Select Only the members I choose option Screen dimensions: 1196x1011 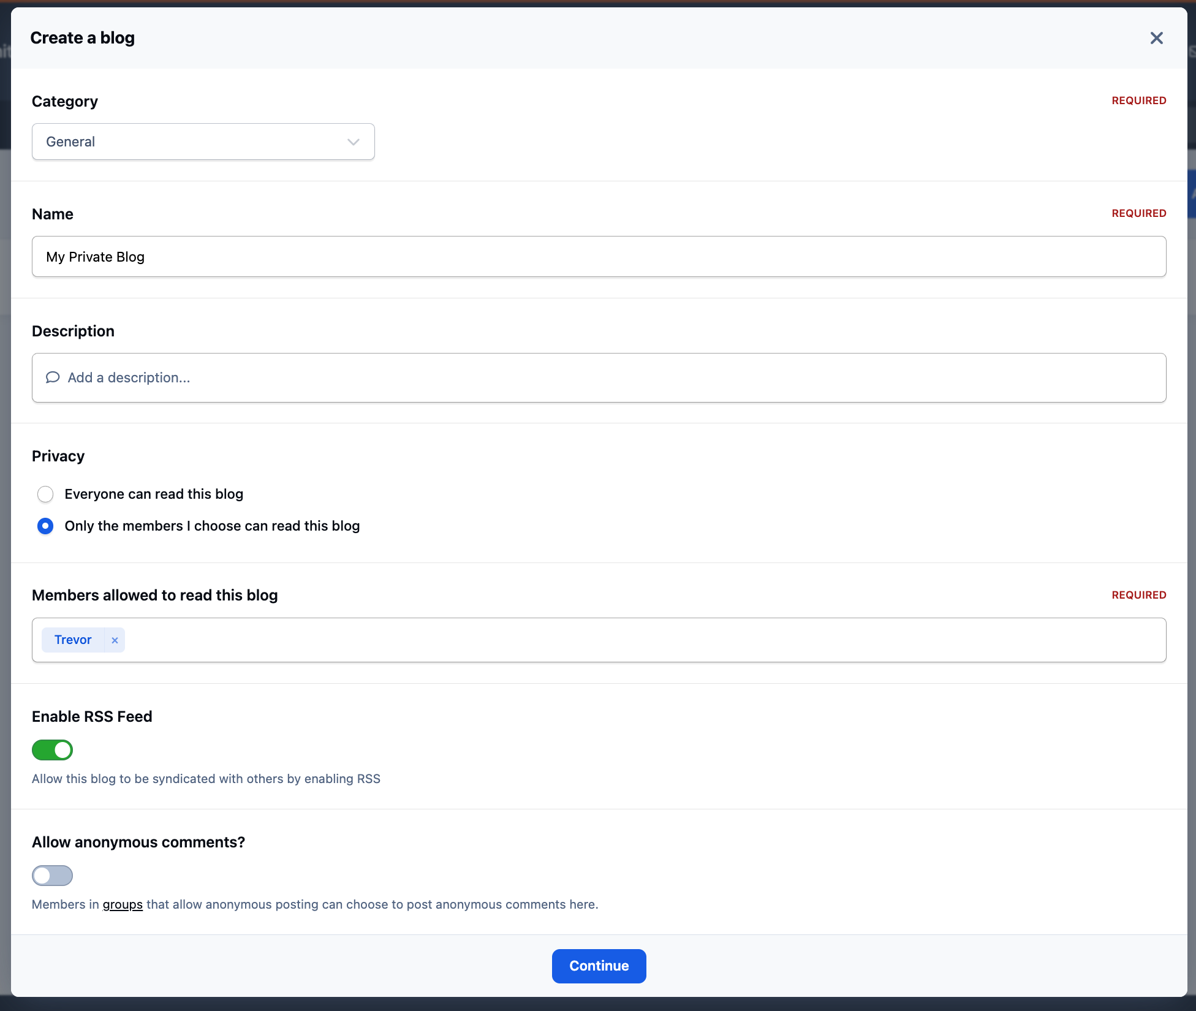[45, 526]
